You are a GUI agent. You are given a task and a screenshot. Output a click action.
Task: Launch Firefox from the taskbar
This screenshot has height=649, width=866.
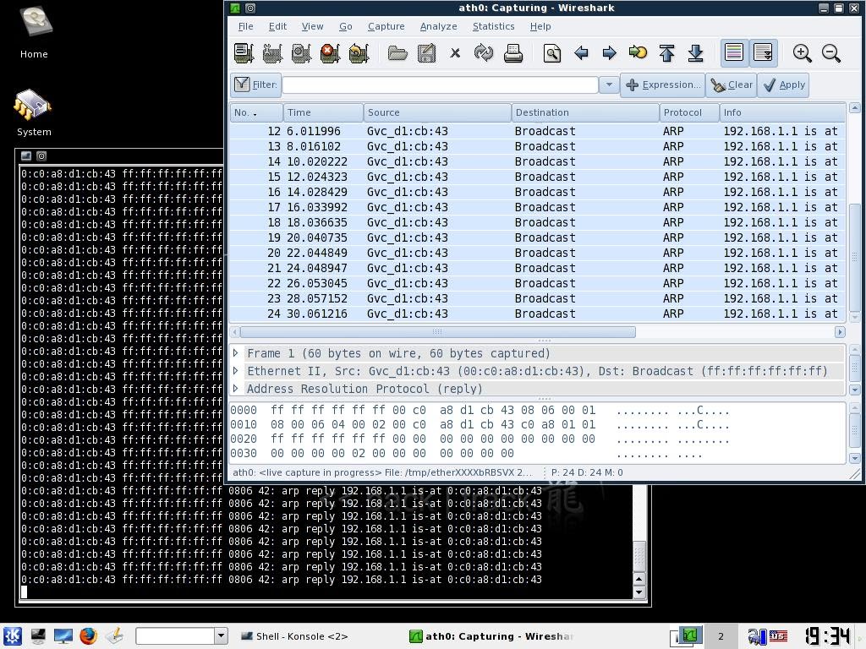(88, 636)
